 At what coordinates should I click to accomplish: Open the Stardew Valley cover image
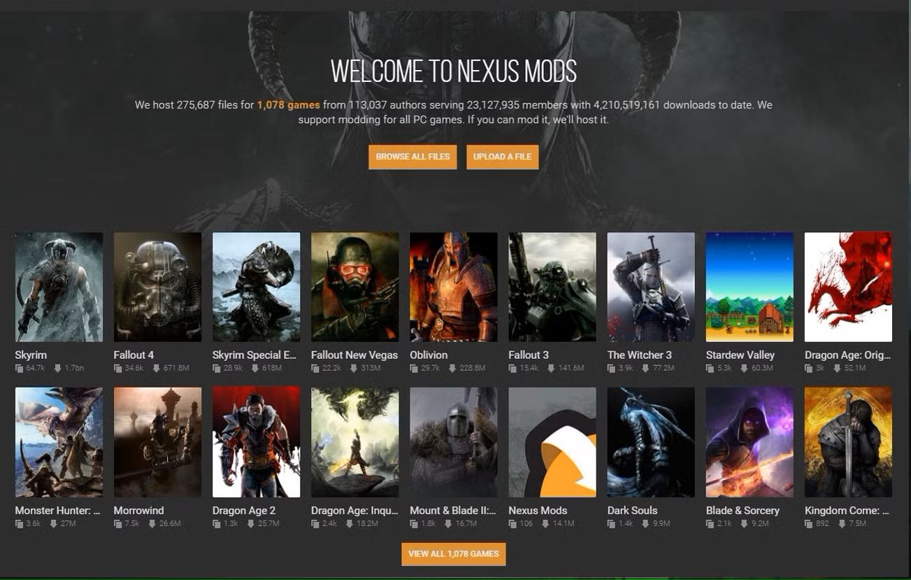(x=749, y=287)
